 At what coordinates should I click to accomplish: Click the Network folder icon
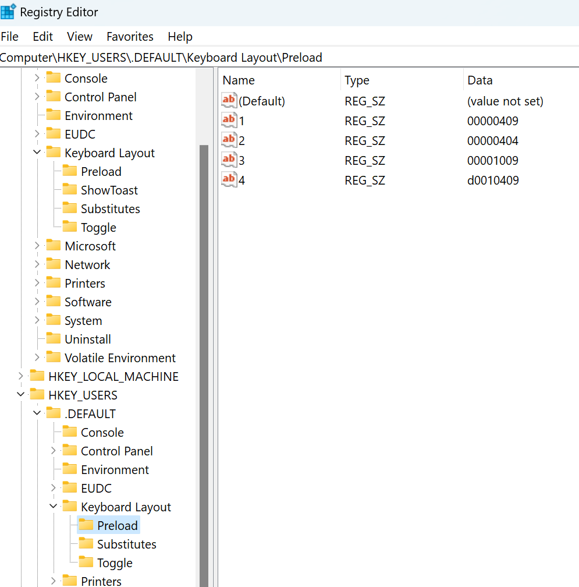(x=53, y=264)
